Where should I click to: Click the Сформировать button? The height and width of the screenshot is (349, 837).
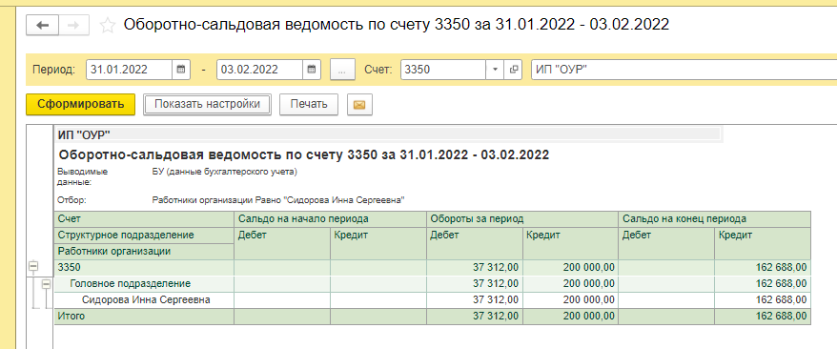81,104
